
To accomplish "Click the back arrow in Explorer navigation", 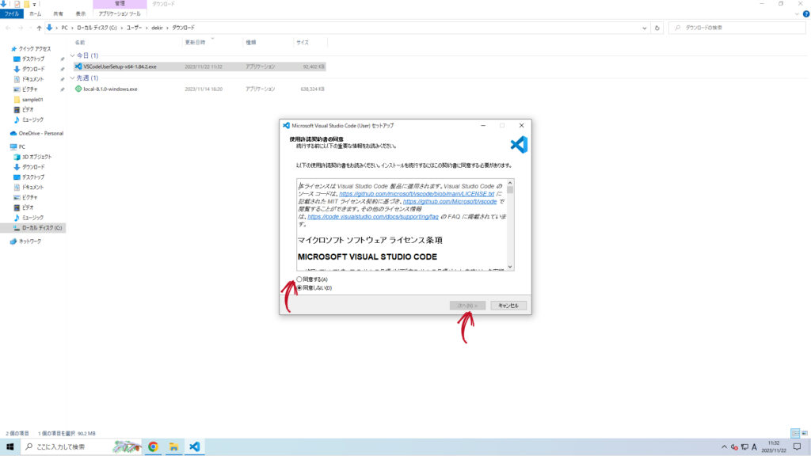I will (x=8, y=28).
